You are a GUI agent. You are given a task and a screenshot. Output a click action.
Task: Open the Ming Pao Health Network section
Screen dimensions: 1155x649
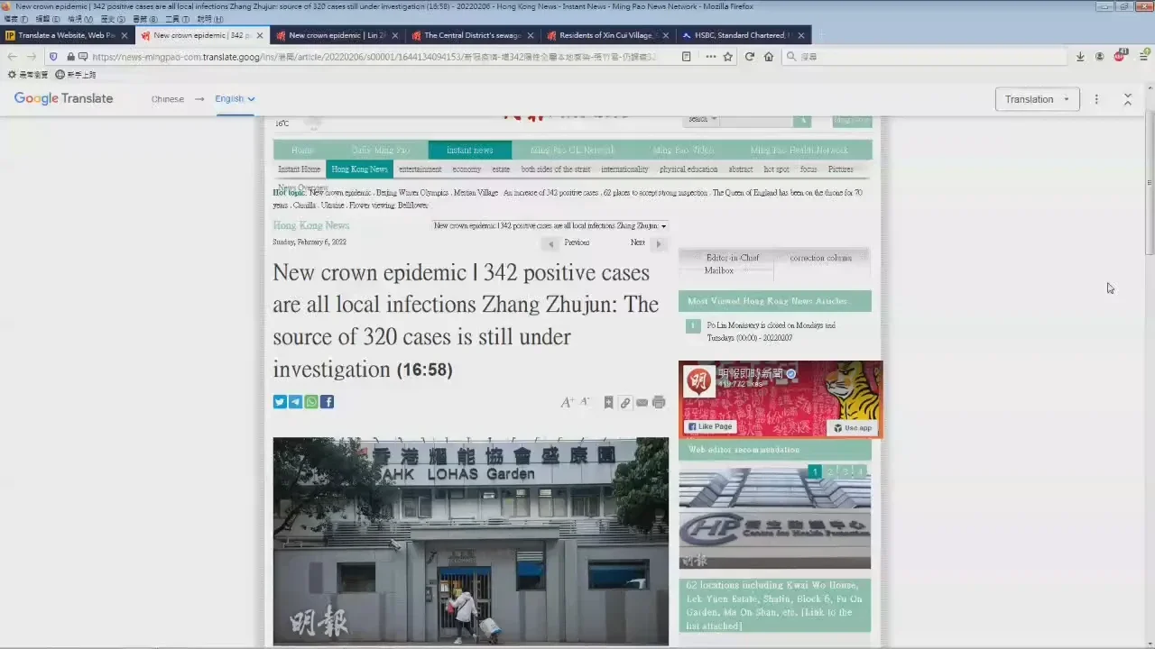point(799,151)
